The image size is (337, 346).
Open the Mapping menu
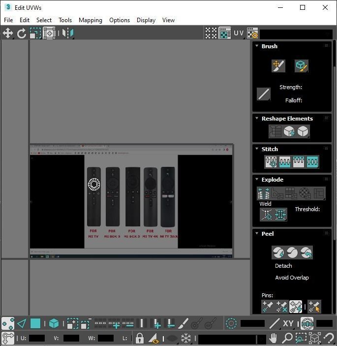(x=91, y=20)
